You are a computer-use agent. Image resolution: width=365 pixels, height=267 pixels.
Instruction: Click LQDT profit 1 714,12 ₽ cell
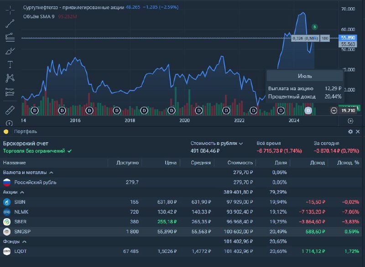(x=313, y=252)
